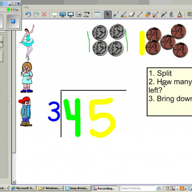Click the orange system tray icon
Image resolution: width=192 pixels, height=192 pixels.
click(182, 188)
